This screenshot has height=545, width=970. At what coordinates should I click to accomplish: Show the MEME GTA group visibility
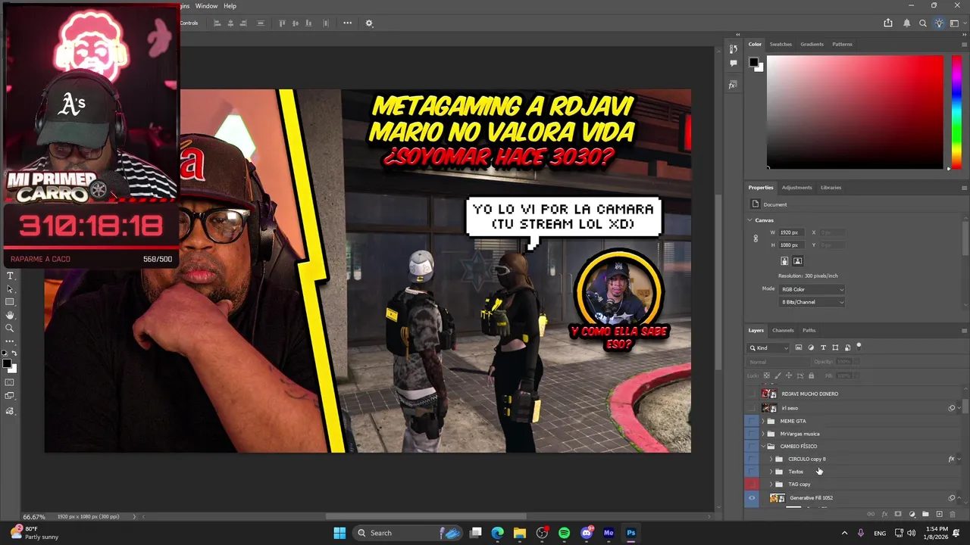point(752,421)
